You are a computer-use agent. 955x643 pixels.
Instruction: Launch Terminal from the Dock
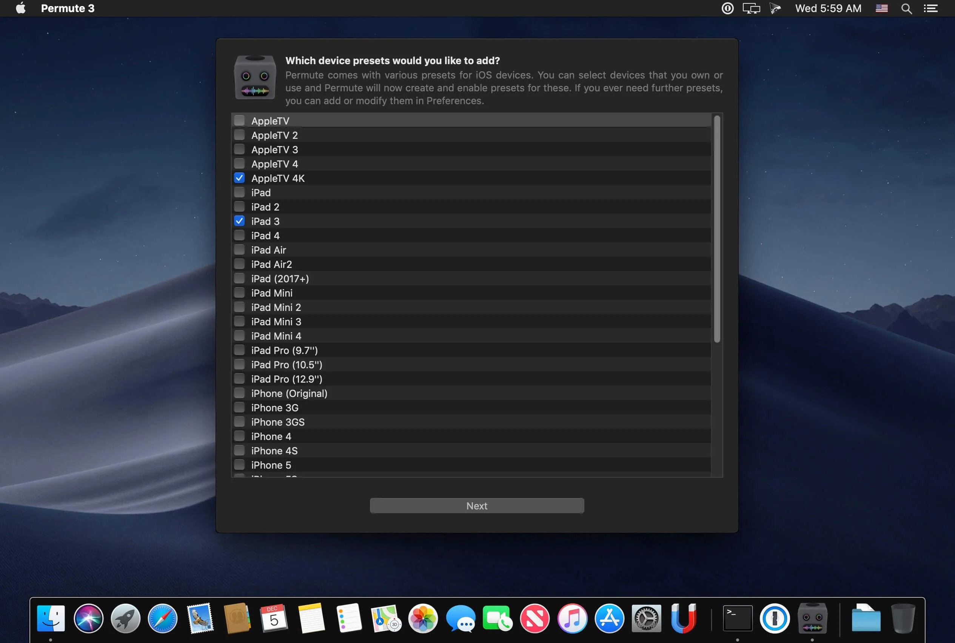click(736, 617)
